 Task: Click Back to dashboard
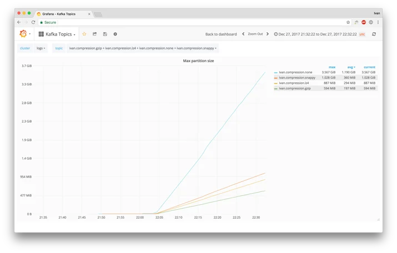[221, 34]
